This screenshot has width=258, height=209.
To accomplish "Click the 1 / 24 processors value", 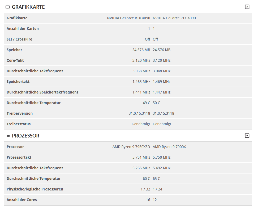I will (x=157, y=189).
